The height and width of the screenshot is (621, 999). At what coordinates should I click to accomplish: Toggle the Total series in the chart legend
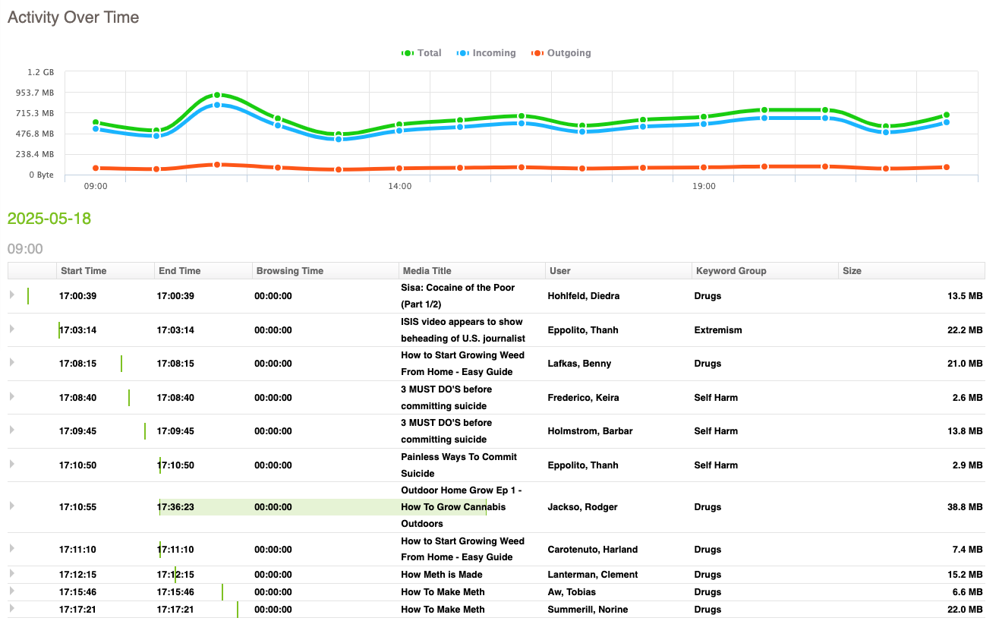pos(422,52)
